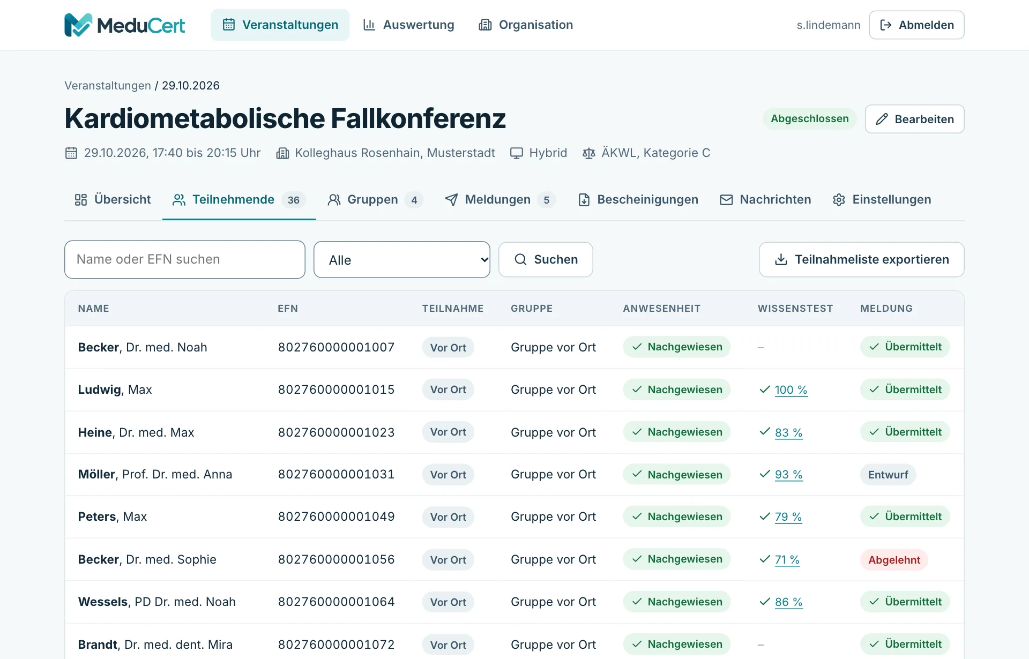Click the download icon in export button

[781, 259]
